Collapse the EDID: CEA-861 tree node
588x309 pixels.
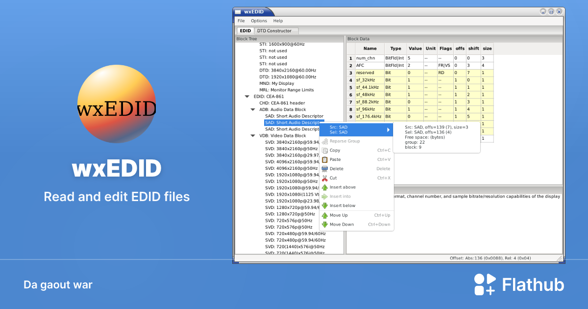pos(247,96)
